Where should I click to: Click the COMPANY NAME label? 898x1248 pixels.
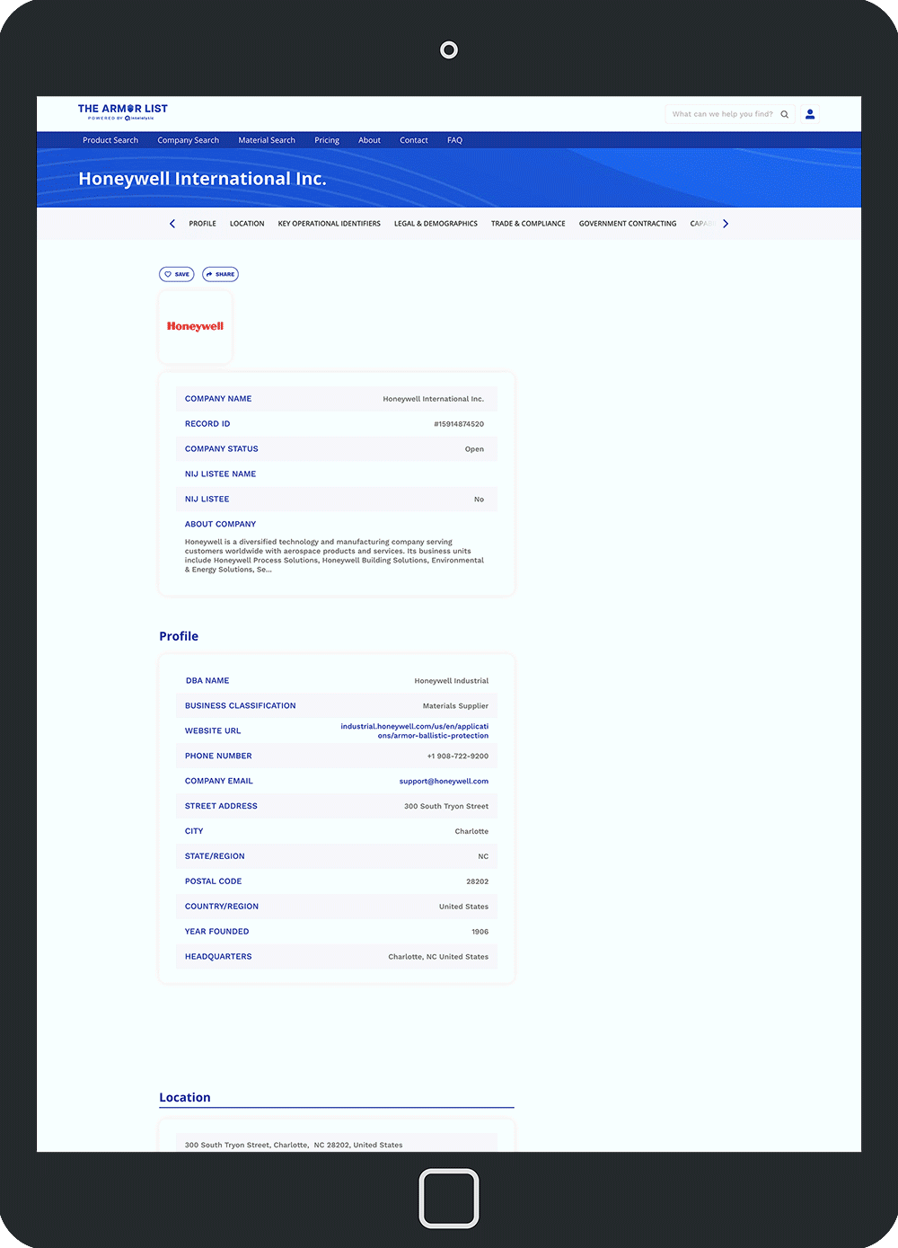point(218,399)
